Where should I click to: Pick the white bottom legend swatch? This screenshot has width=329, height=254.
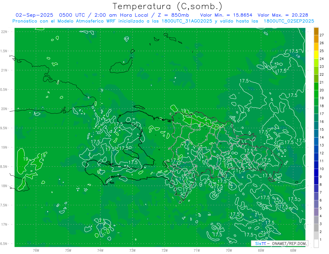(x=316, y=244)
